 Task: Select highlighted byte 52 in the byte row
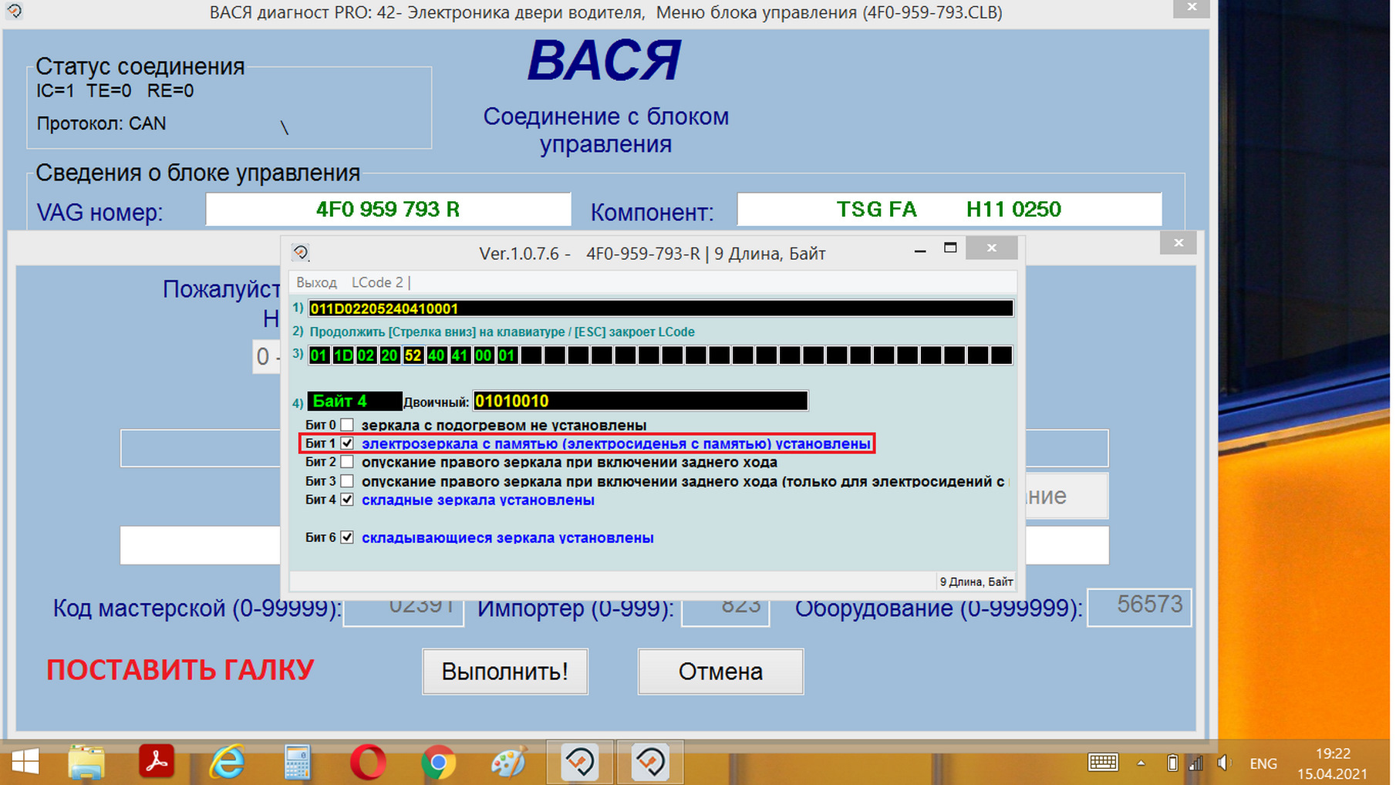[413, 355]
